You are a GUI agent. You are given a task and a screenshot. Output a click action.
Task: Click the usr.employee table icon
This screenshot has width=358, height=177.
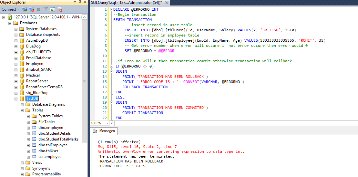[x=34, y=157]
